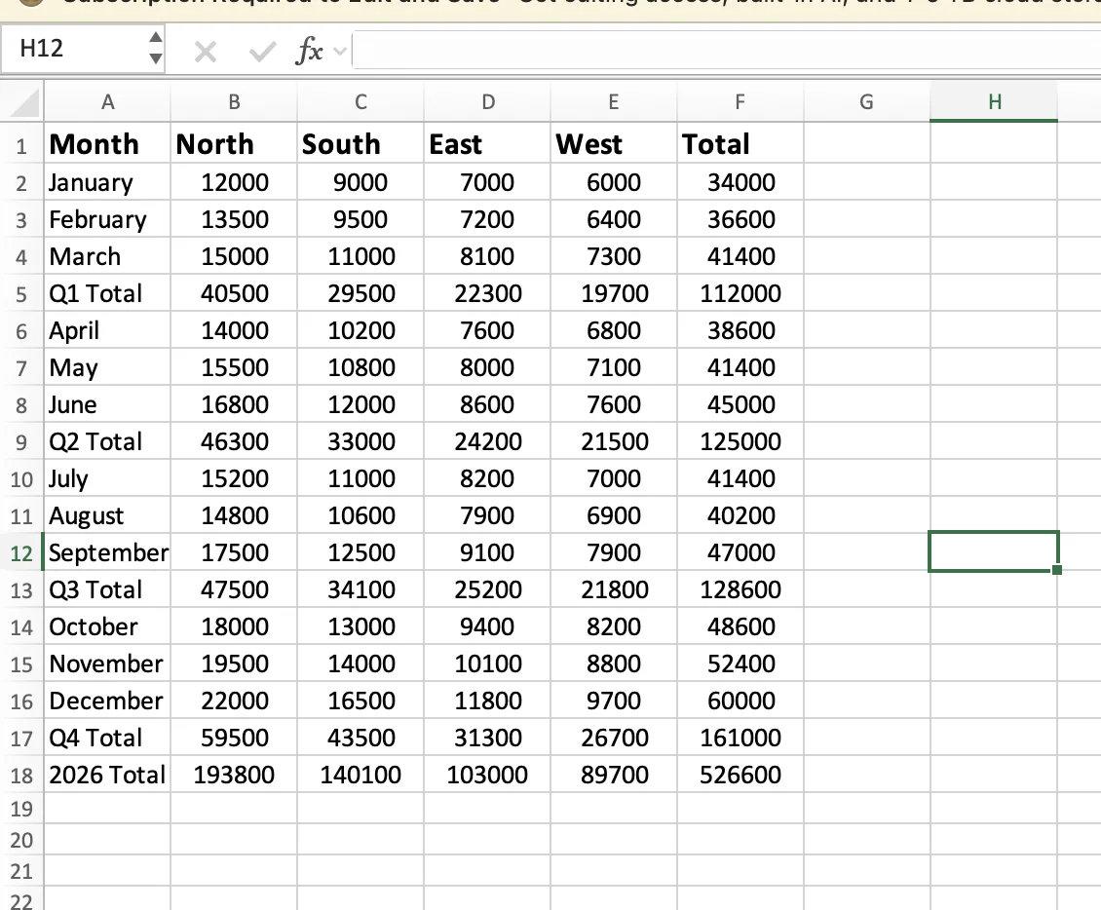Image resolution: width=1101 pixels, height=910 pixels.
Task: Click November East value 10100
Action: 488,664
